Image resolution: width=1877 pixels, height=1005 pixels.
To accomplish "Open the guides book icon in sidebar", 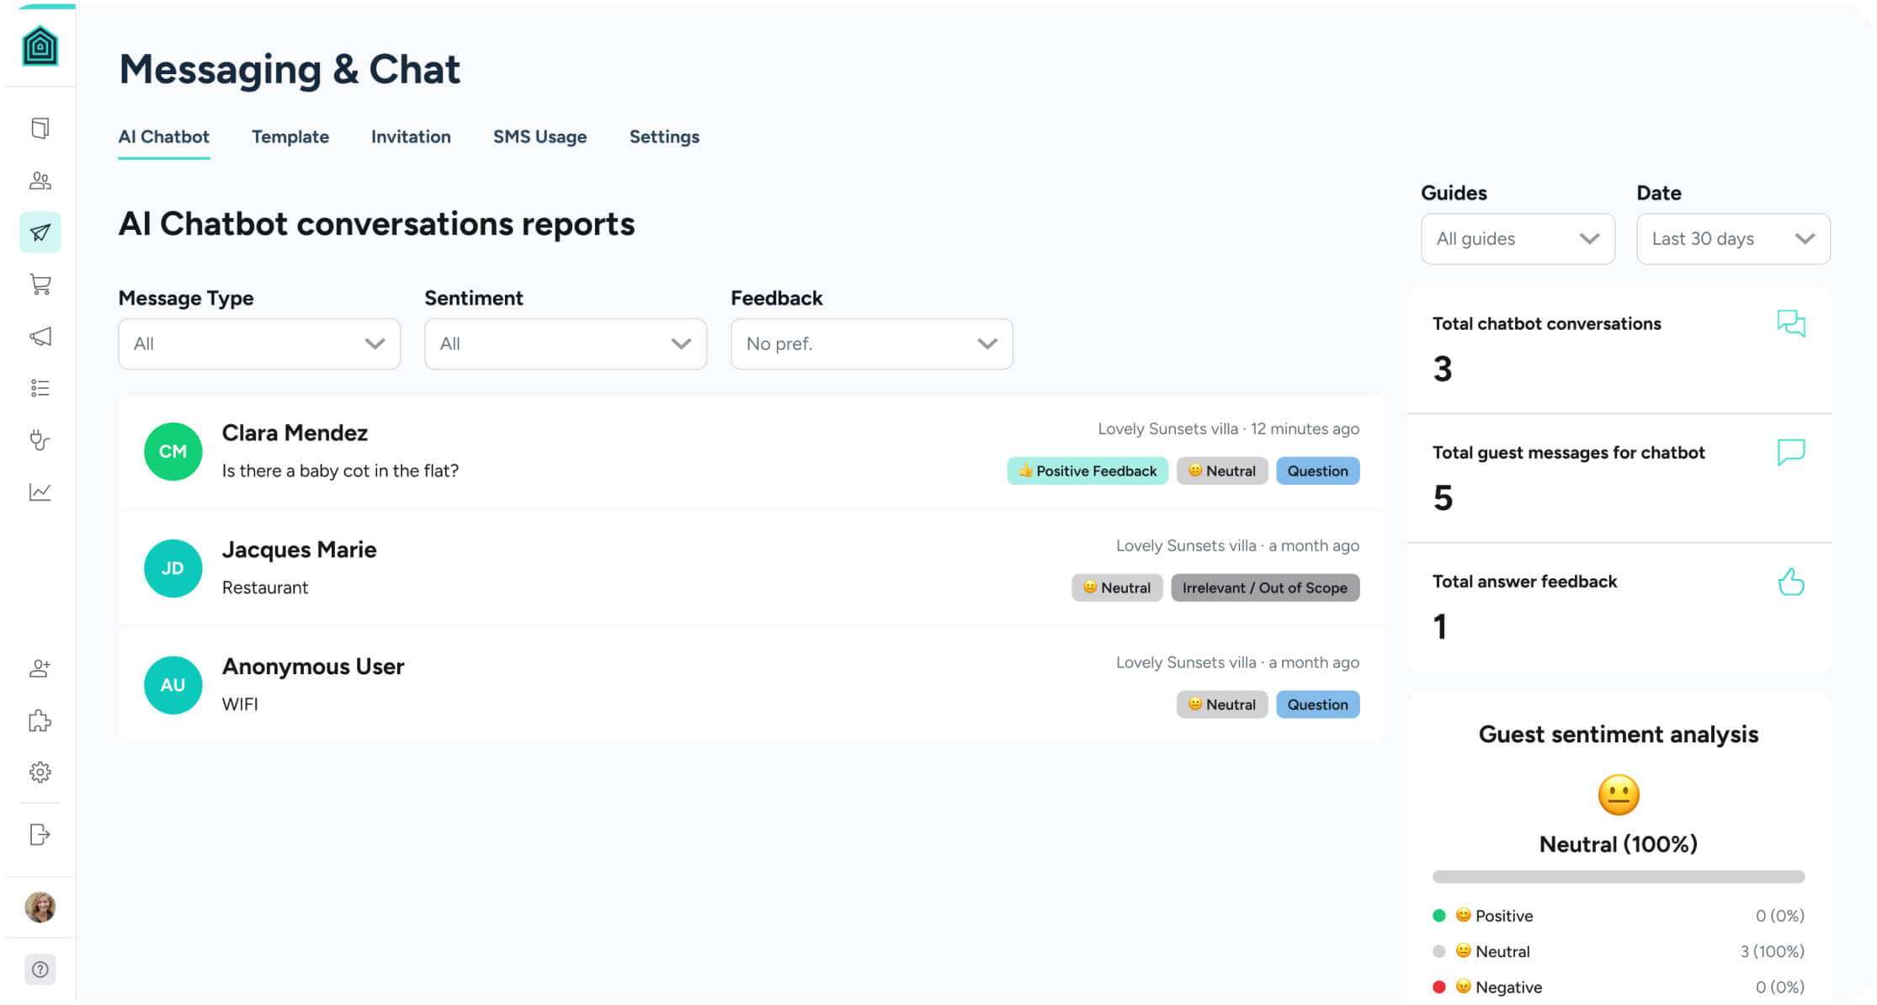I will tap(40, 128).
